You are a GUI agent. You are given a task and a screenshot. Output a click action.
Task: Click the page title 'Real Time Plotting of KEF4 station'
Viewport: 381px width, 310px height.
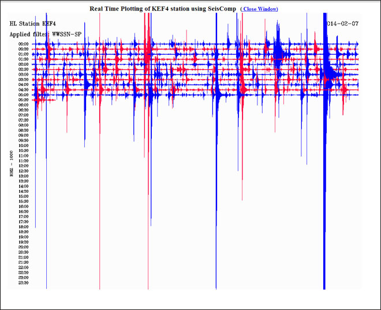[x=163, y=9]
